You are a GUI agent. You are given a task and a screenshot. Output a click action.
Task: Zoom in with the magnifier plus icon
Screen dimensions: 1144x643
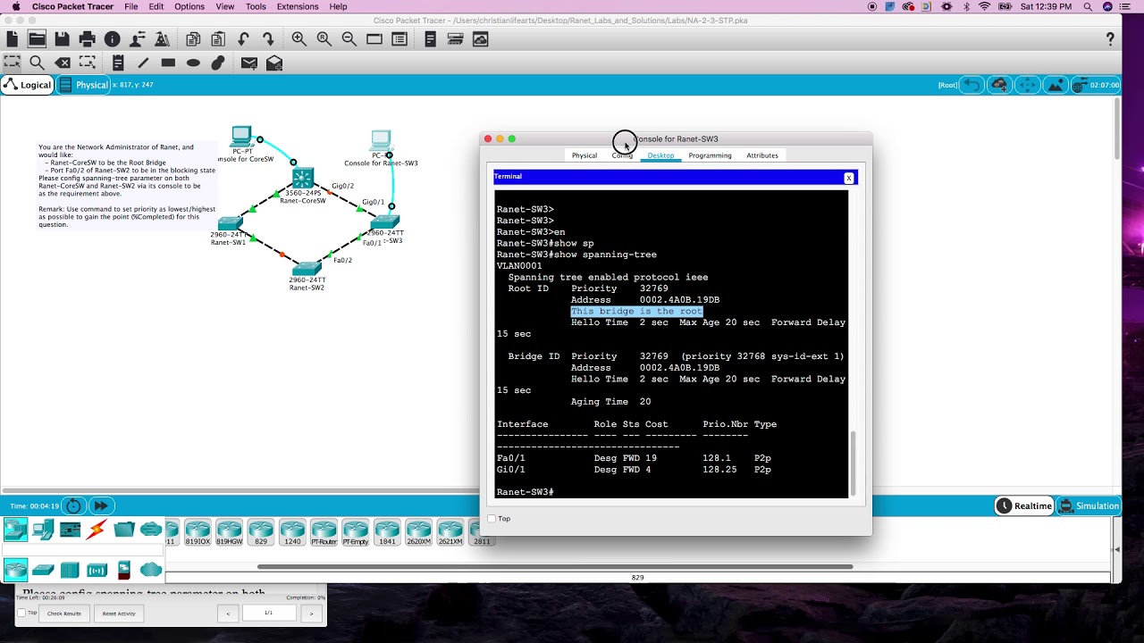[x=299, y=39]
